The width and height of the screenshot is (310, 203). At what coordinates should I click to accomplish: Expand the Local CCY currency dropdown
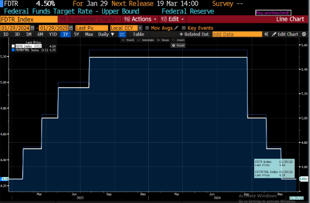140,28
